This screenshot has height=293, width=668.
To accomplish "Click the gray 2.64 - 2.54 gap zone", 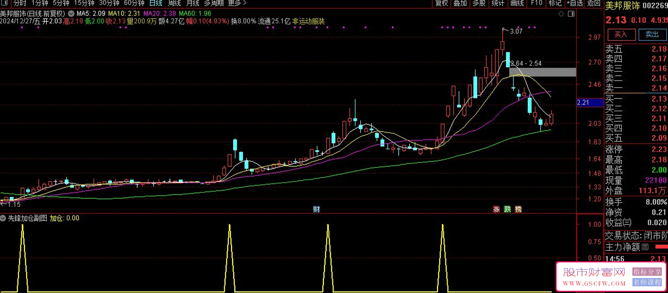I will 543,72.
